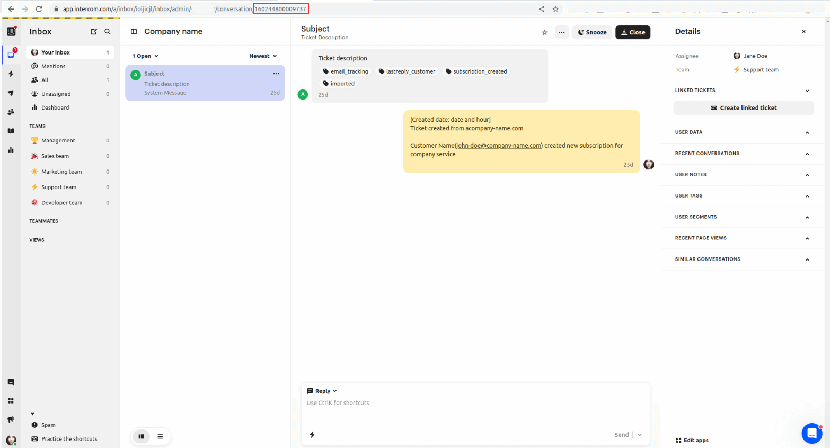Collapse the Recent Conversations section

[807, 154]
